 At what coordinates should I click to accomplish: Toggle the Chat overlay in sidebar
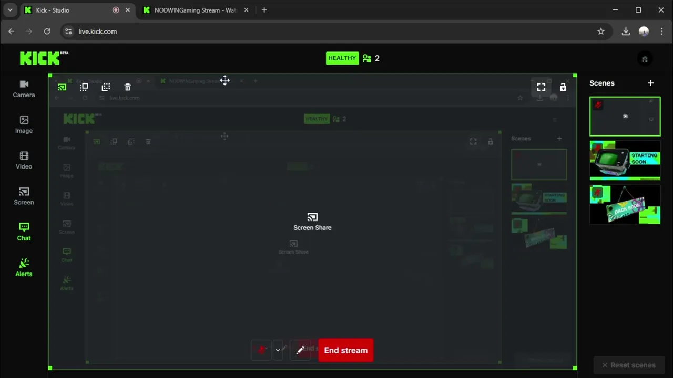(24, 232)
